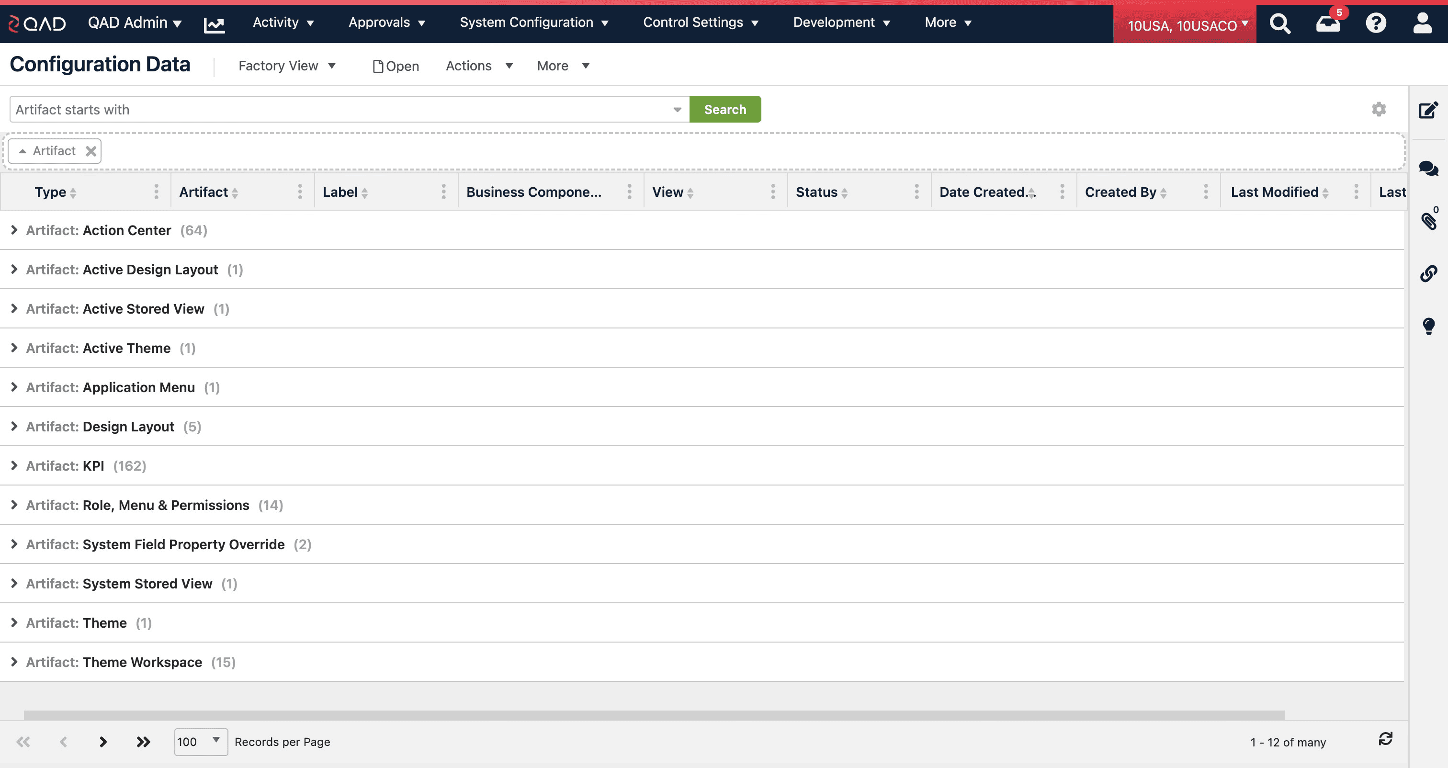Click the global search magnifier icon
This screenshot has height=768, width=1448.
pyautogui.click(x=1280, y=23)
